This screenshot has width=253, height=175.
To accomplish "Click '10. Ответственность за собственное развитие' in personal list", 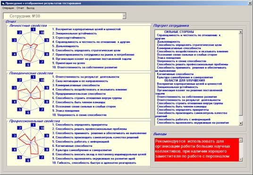I will click(84, 67).
